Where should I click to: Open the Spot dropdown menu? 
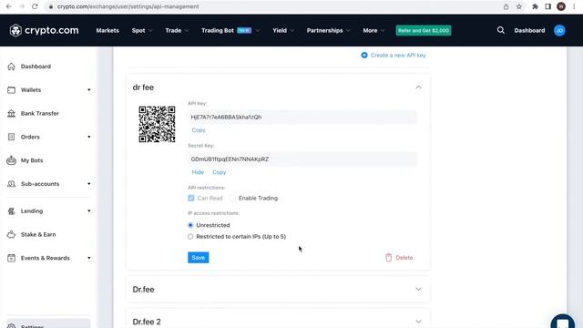[142, 30]
